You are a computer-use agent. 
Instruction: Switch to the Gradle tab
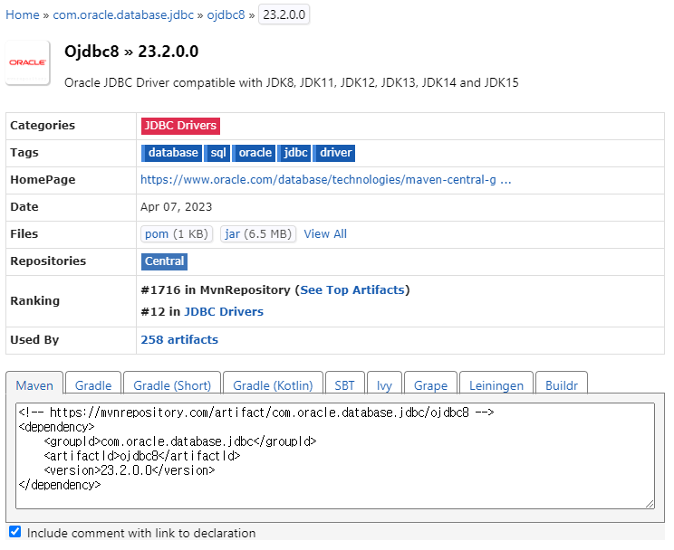pyautogui.click(x=93, y=384)
